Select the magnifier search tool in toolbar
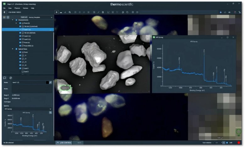This screenshot has width=245, height=148. click(x=69, y=12)
